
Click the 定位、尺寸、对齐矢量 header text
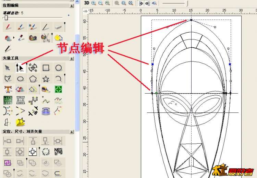tap(23, 131)
